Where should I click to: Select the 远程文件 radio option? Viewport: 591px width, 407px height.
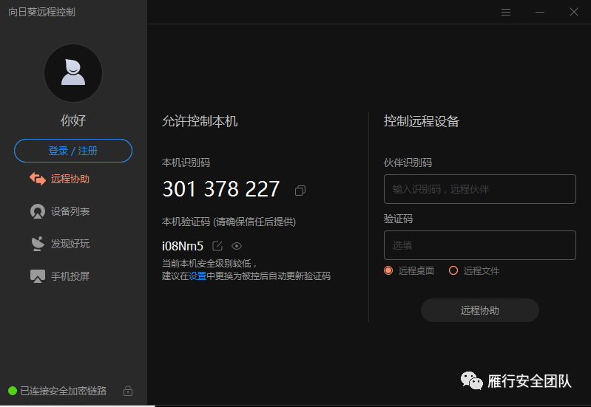[453, 270]
